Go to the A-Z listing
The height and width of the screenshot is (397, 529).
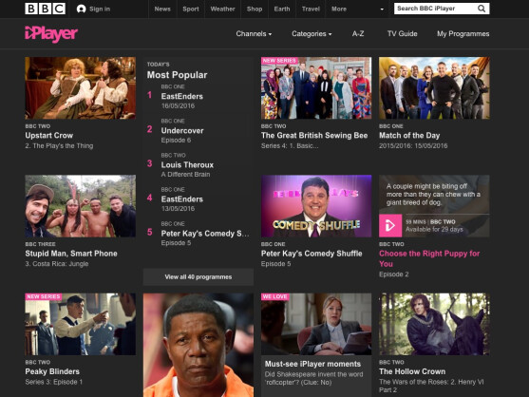358,34
